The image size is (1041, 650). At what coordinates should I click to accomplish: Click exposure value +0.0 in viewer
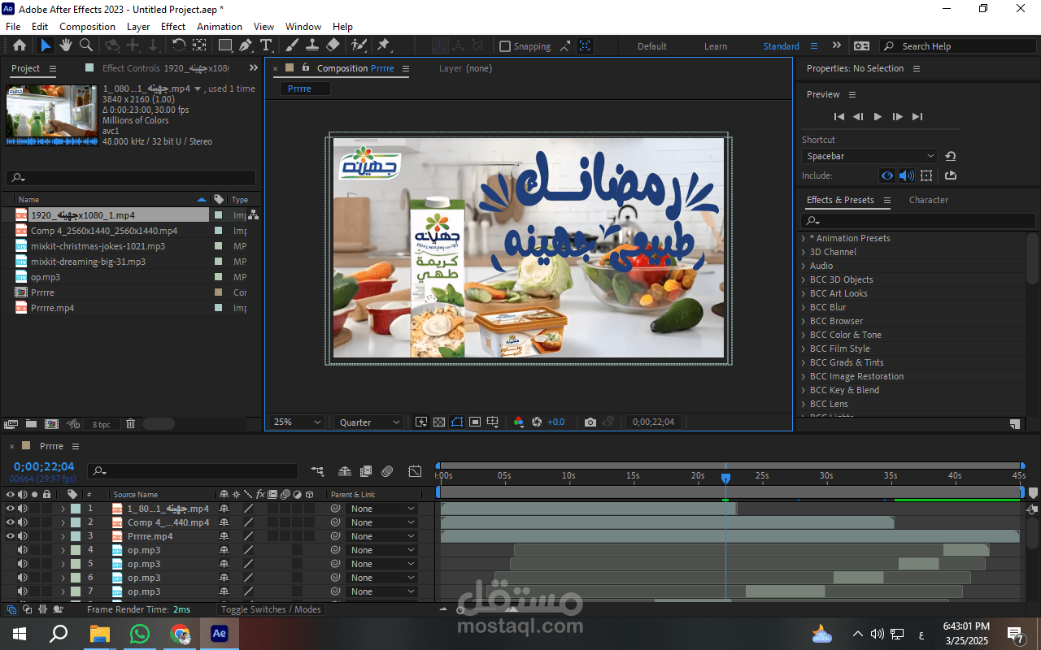click(555, 422)
